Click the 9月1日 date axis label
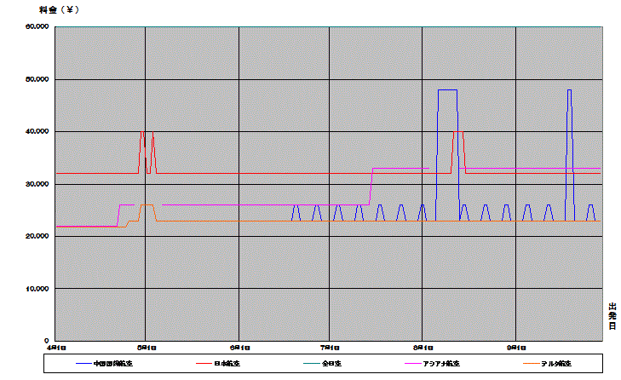Image resolution: width=621 pixels, height=380 pixels. pyautogui.click(x=515, y=348)
